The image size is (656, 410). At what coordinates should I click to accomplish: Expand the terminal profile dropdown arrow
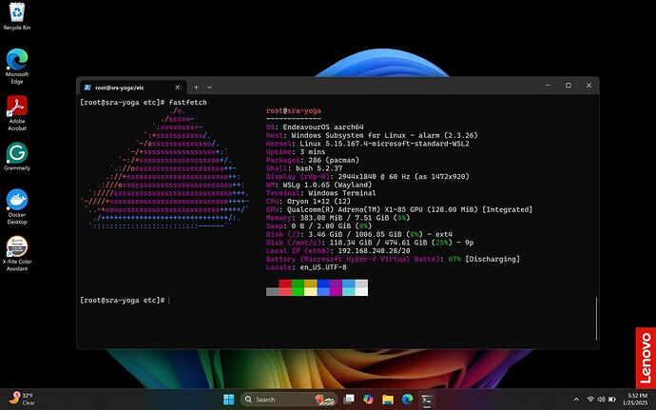point(209,88)
